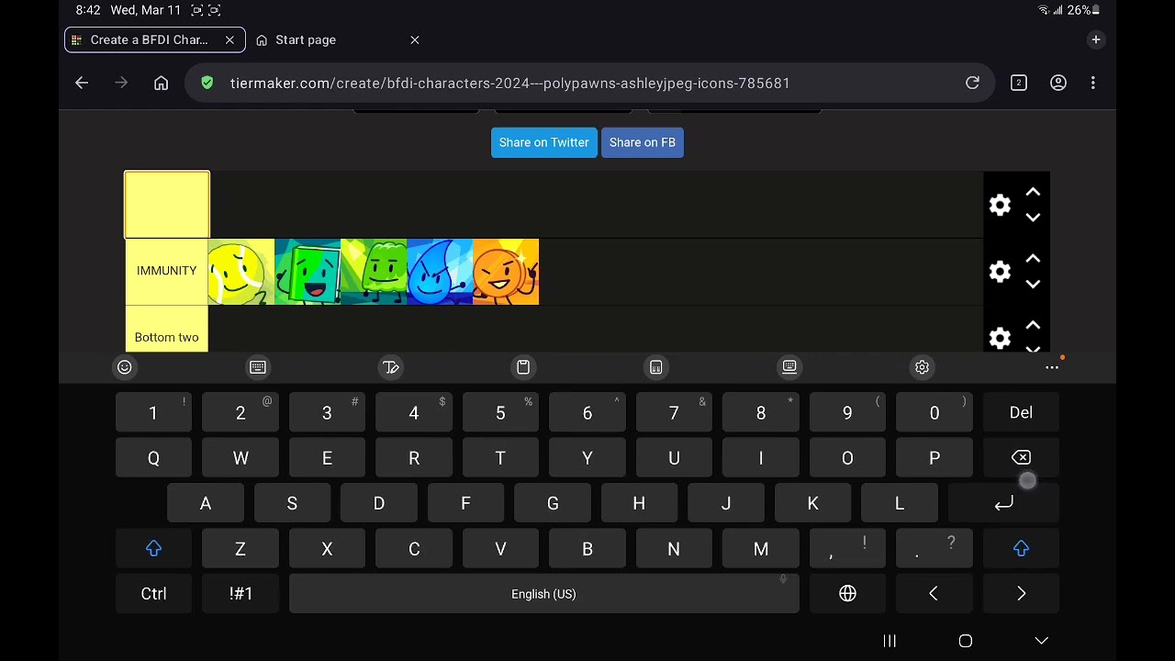Close the Start page tab
This screenshot has height=661, width=1175.
(415, 39)
